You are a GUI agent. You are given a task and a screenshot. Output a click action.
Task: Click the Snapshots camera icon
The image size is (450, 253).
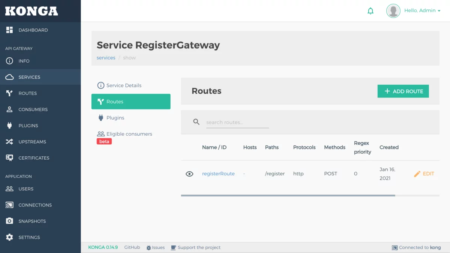10,221
